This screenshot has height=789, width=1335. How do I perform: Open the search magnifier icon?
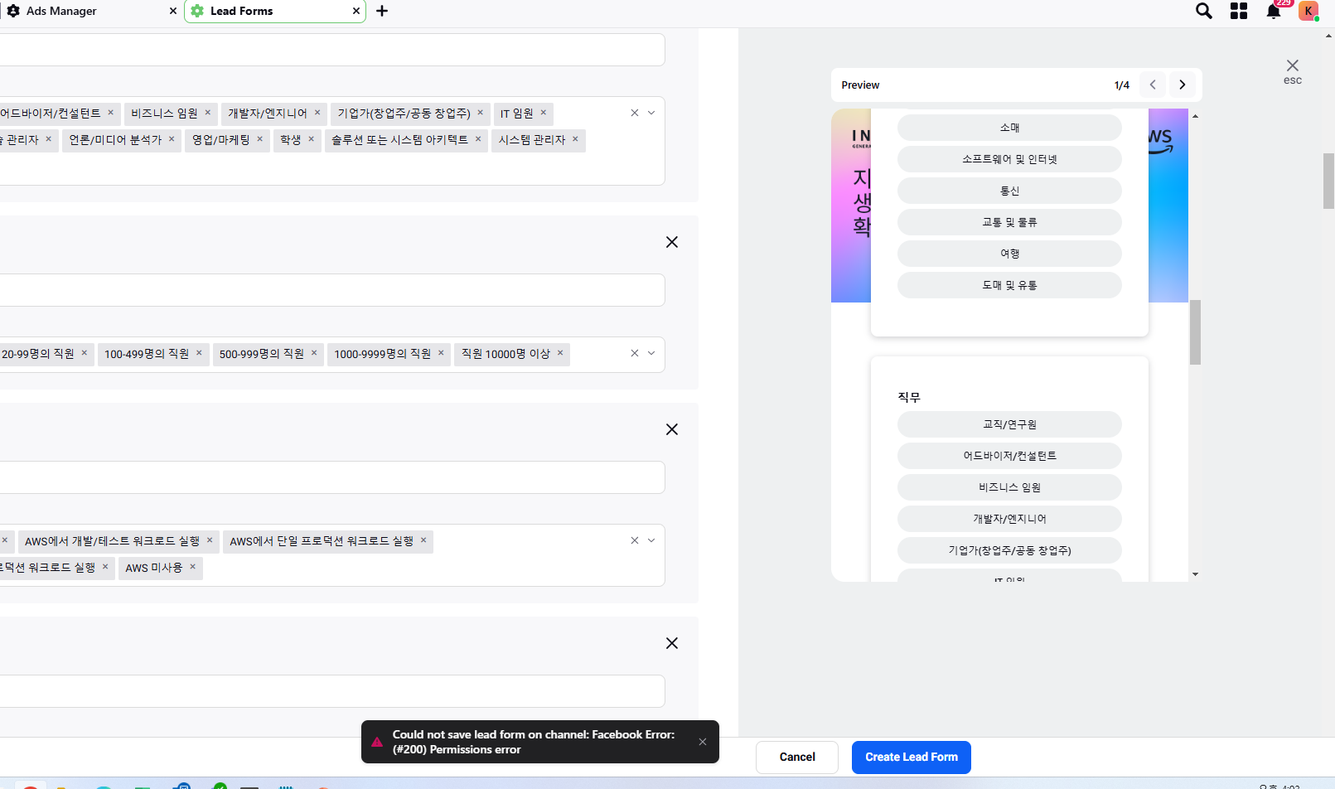point(1204,11)
